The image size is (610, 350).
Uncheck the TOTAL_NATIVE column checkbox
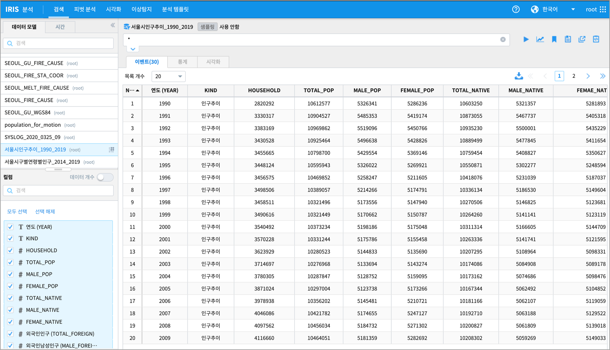(x=10, y=298)
